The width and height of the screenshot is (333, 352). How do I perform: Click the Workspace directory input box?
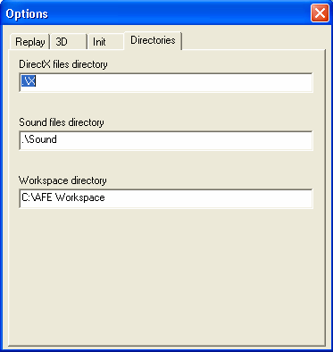(166, 198)
